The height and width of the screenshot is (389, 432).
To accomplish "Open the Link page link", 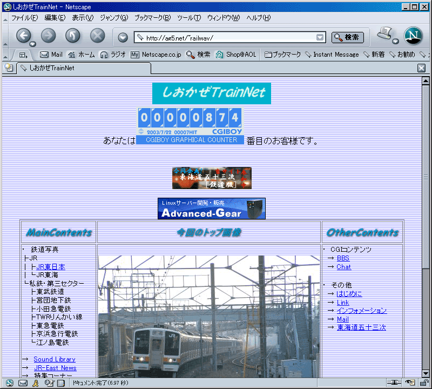I will tap(343, 303).
